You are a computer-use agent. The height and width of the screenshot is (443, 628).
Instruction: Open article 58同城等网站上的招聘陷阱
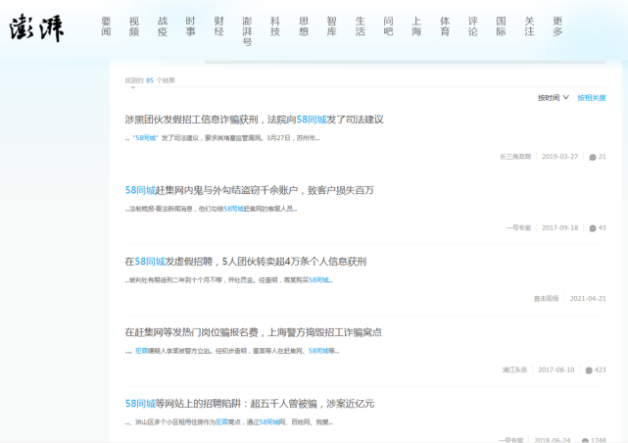(x=250, y=404)
